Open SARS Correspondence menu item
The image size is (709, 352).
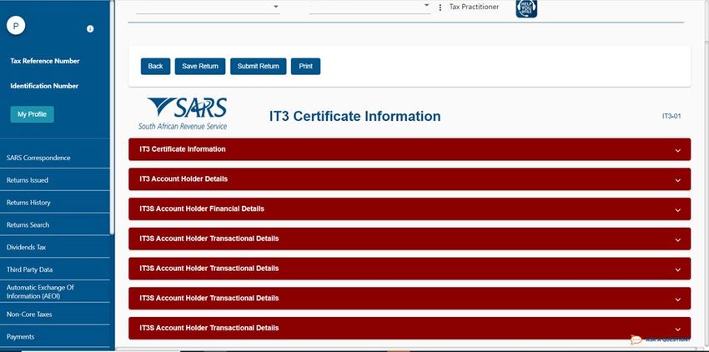[55, 158]
